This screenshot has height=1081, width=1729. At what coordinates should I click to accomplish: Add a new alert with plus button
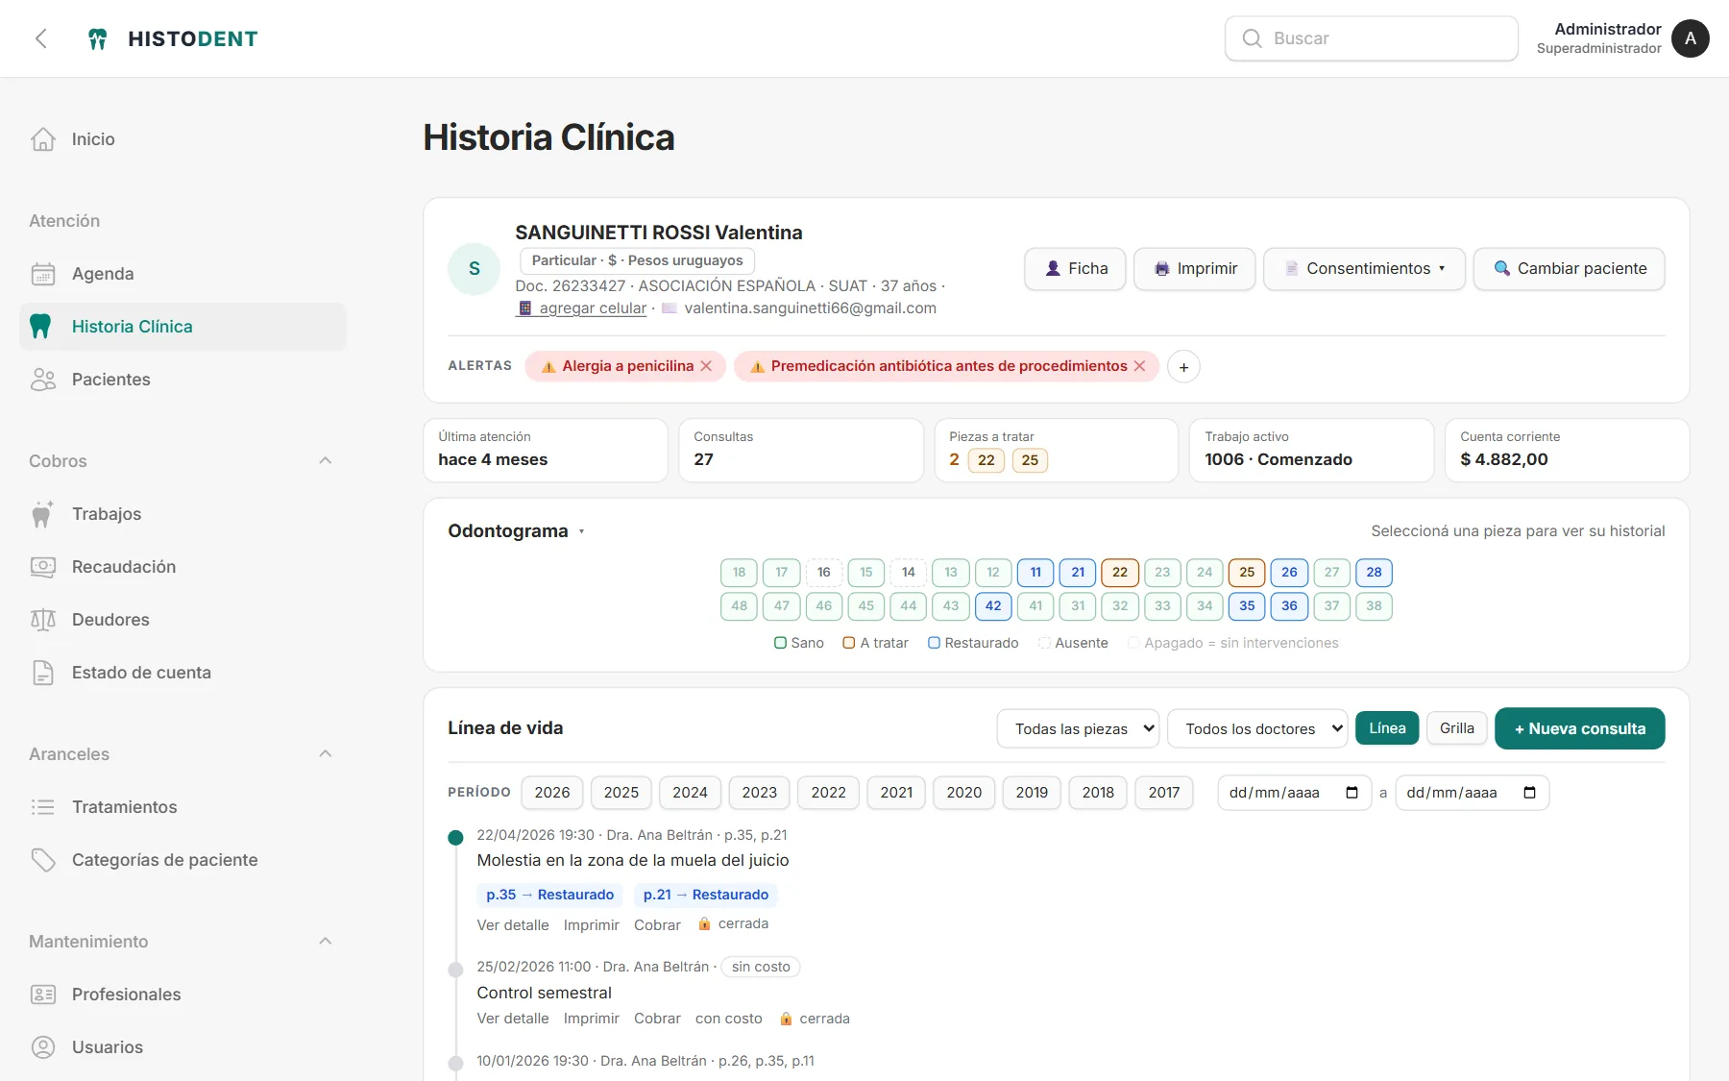pos(1183,367)
